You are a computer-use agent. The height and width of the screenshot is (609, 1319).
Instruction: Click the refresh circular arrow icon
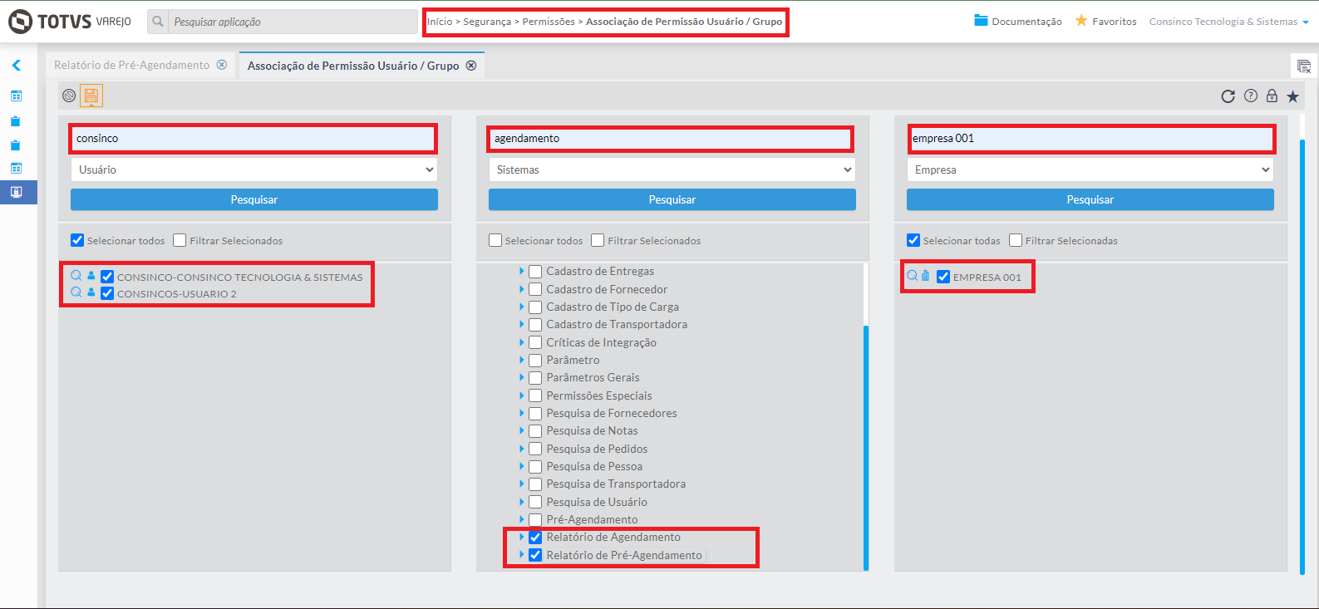pyautogui.click(x=1228, y=96)
